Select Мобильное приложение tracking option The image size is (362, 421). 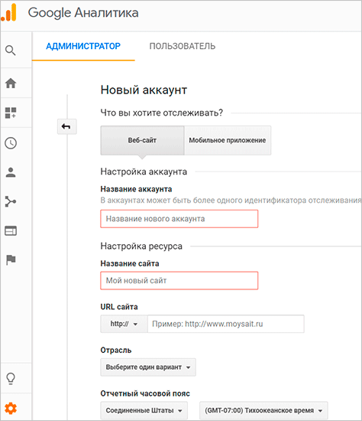228,140
